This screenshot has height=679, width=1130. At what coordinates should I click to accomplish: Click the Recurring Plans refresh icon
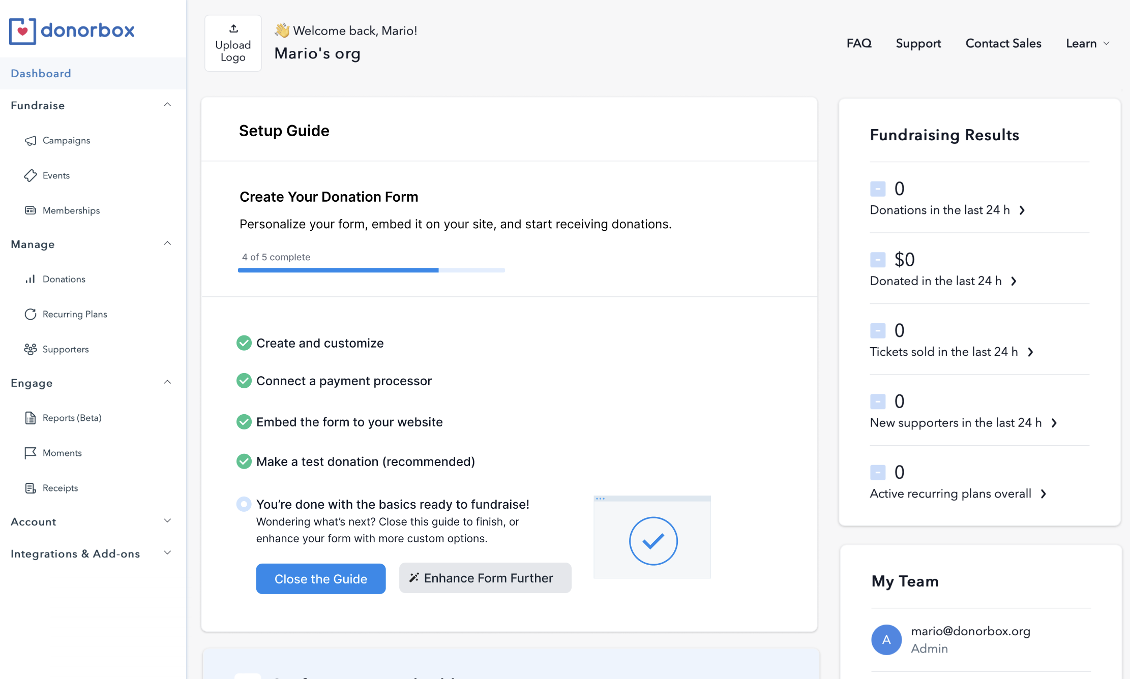[x=31, y=314]
